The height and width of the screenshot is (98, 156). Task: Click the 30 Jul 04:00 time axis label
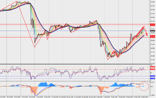[32, 97]
